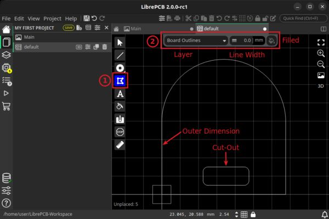Image resolution: width=329 pixels, height=219 pixels.
Task: Open project settings sliders in panel header
Action: pos(98,28)
